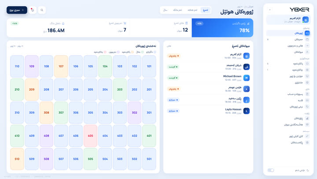The width and height of the screenshot is (317, 179).
Task: Switch to the Year (ساڵ) tab
Action: coord(165,10)
